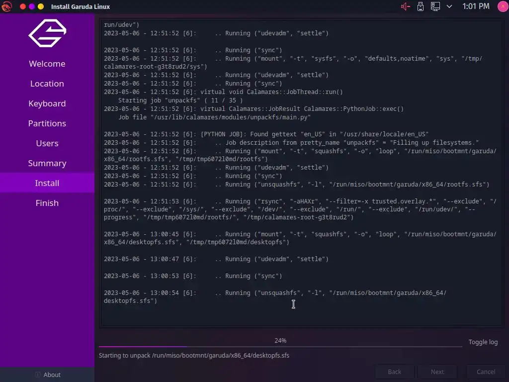Click the Next button
Image resolution: width=509 pixels, height=382 pixels.
click(437, 372)
